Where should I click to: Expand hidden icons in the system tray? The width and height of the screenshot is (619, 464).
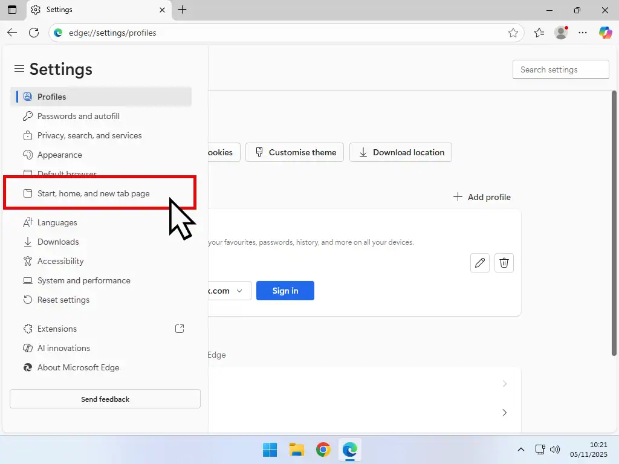click(x=520, y=449)
